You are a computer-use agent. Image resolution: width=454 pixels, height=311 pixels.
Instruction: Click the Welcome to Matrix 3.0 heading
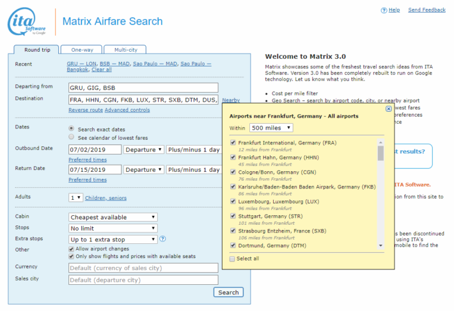(x=306, y=56)
